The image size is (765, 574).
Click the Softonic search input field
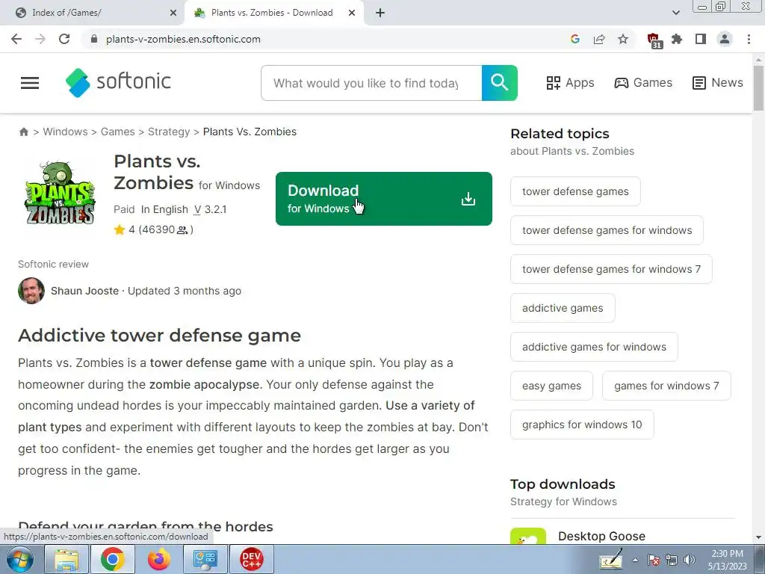(x=372, y=83)
